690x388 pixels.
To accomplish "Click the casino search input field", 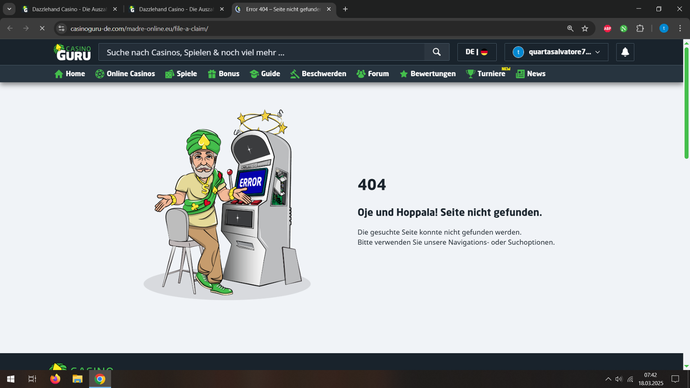I will 262,52.
